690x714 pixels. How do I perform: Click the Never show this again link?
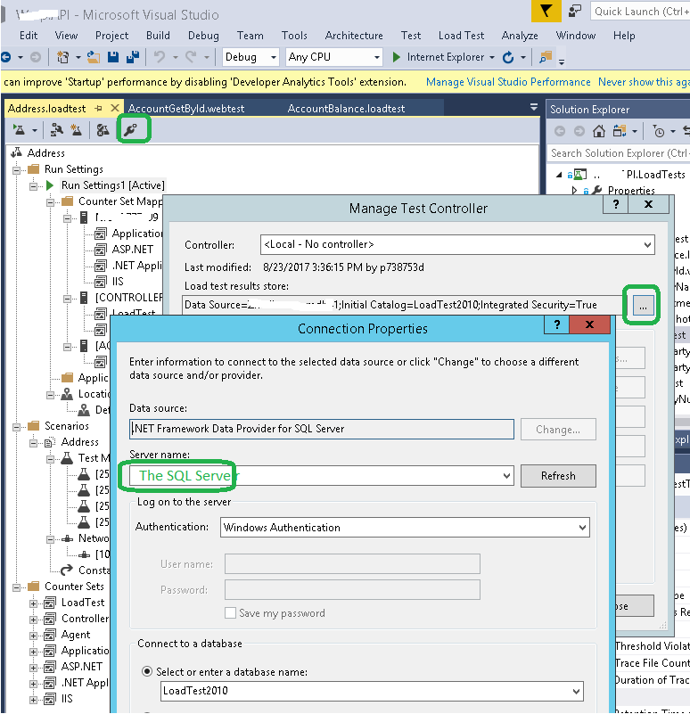644,82
